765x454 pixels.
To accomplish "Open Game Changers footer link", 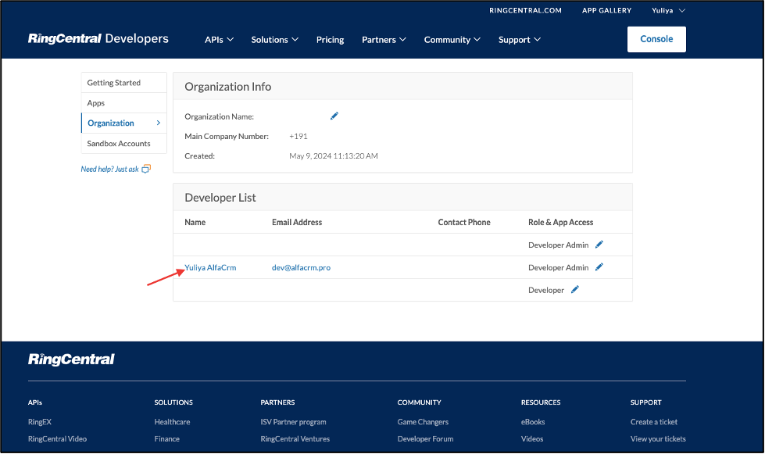I will [423, 422].
